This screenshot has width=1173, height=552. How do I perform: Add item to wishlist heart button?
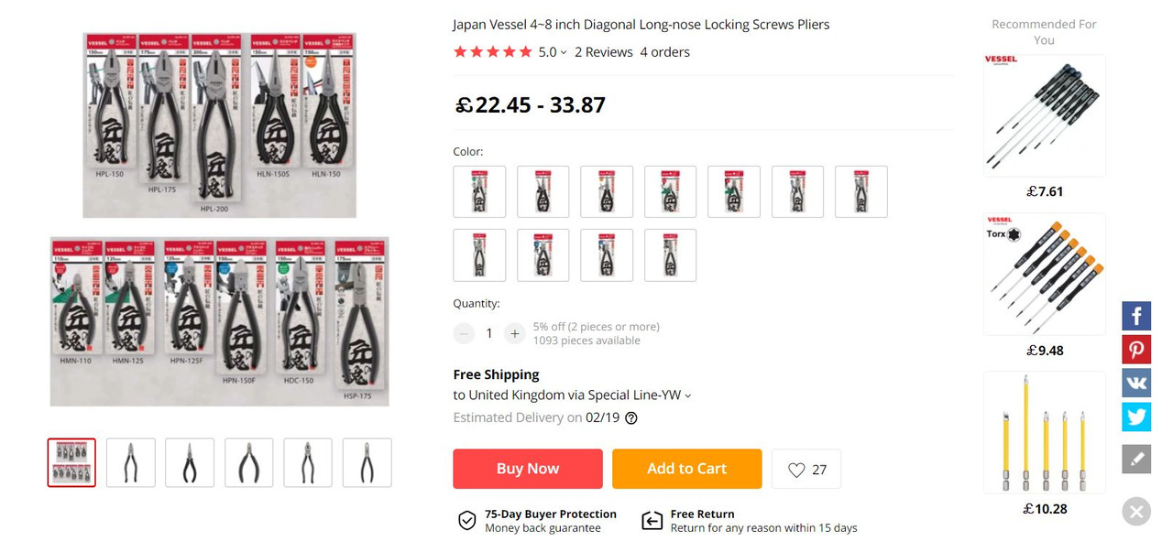tap(806, 469)
